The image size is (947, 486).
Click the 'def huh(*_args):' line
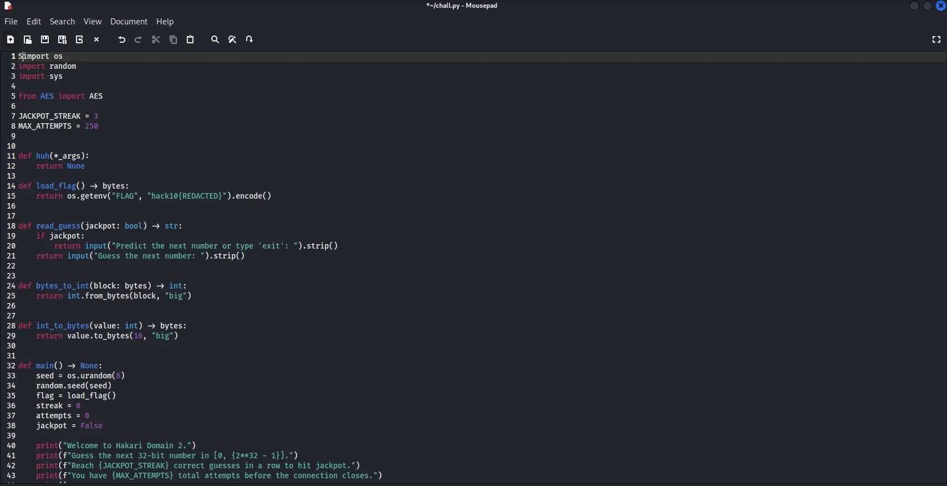[54, 156]
